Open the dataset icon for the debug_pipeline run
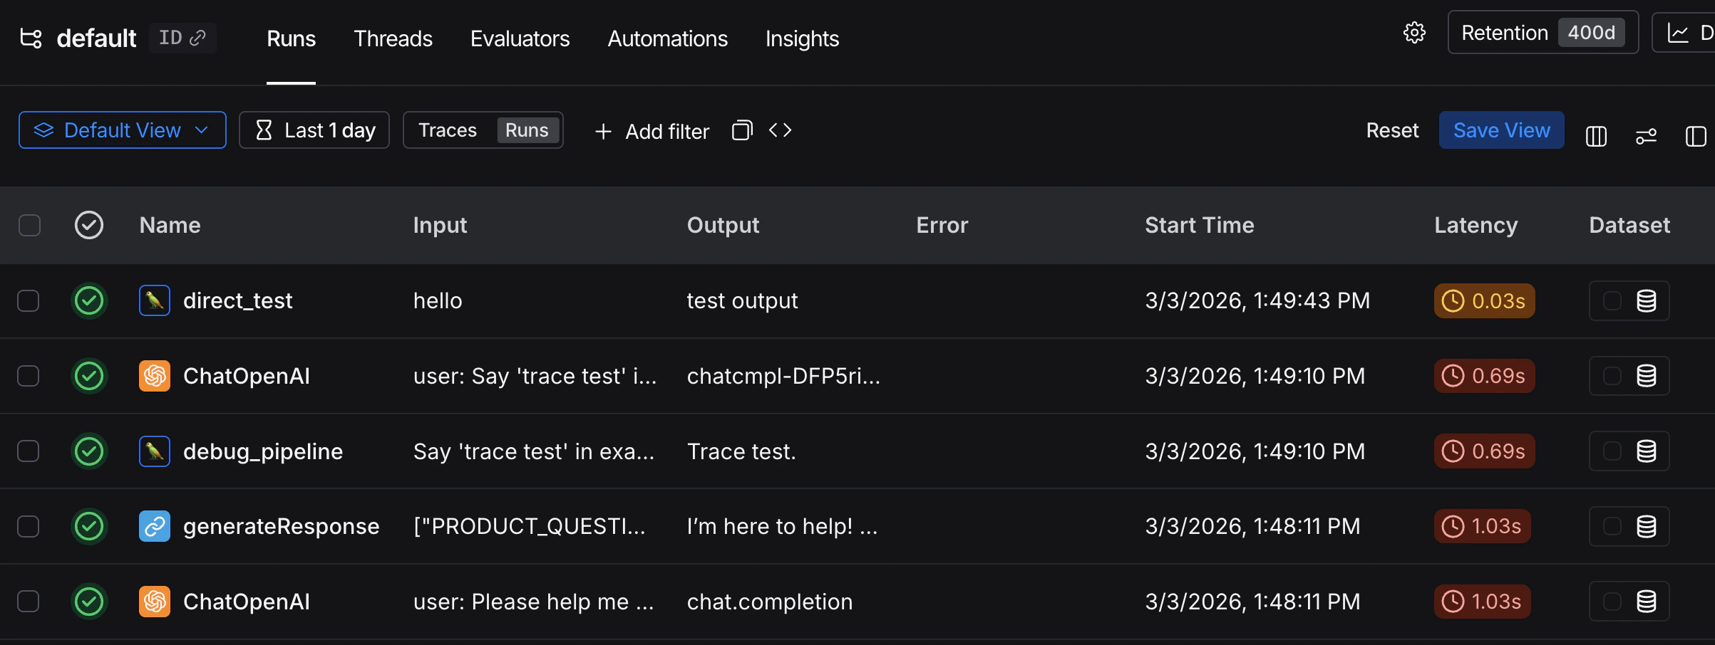This screenshot has width=1715, height=645. (x=1645, y=451)
